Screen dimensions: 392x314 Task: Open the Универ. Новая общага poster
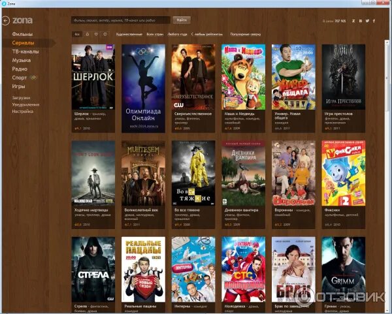tap(293, 77)
